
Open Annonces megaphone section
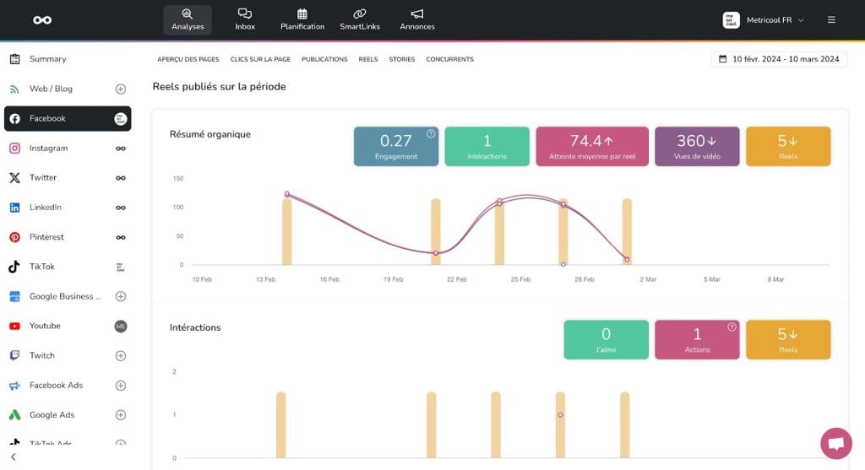pyautogui.click(x=417, y=19)
